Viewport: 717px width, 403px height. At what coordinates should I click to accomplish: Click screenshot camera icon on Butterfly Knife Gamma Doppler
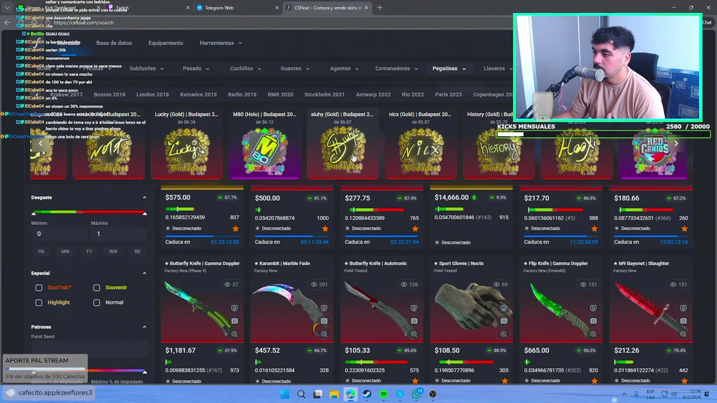point(234,321)
